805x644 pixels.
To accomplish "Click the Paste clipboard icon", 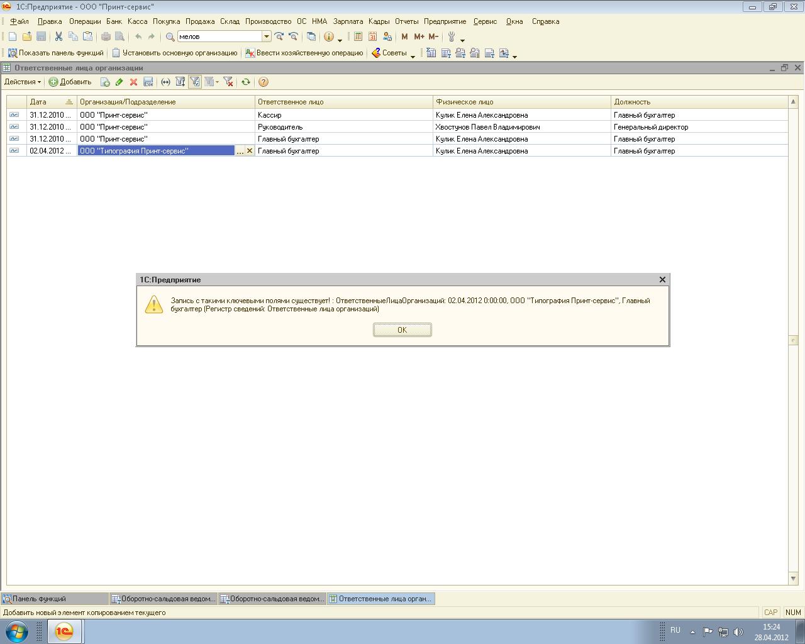I will pos(87,36).
